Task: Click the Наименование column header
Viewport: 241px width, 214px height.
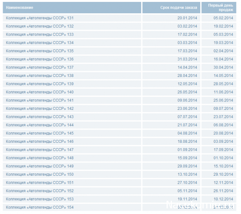Action: coord(20,8)
